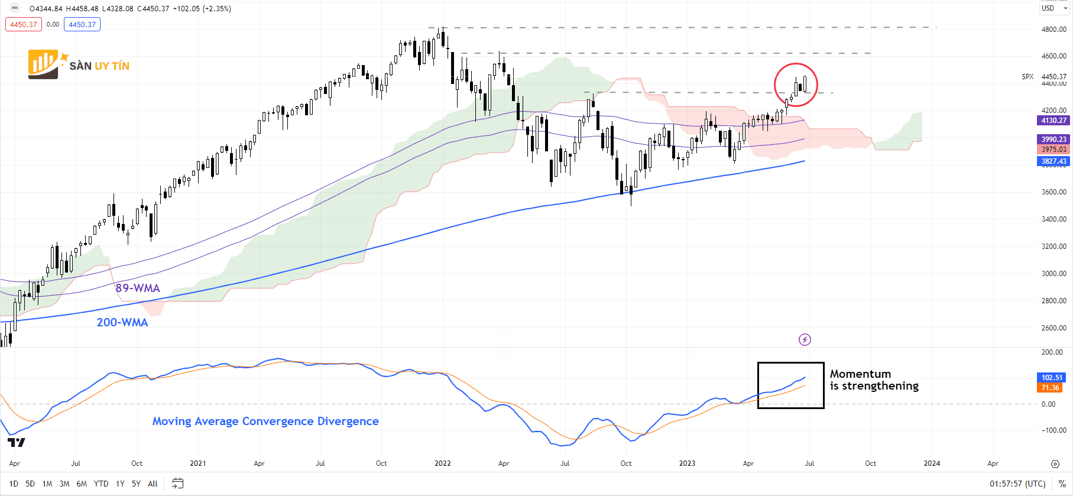This screenshot has width=1073, height=496.
Task: Select the Moving Average Convergence Divergence label
Action: click(265, 421)
